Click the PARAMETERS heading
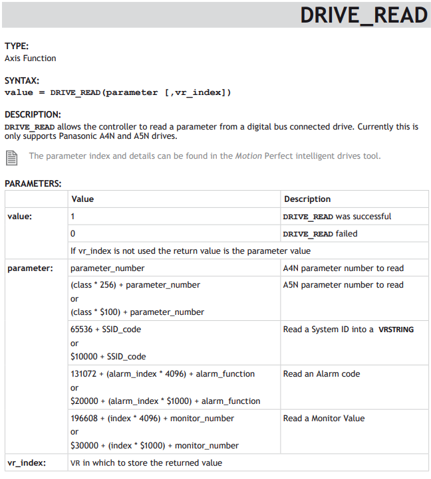This screenshot has height=479, width=431. point(33,183)
